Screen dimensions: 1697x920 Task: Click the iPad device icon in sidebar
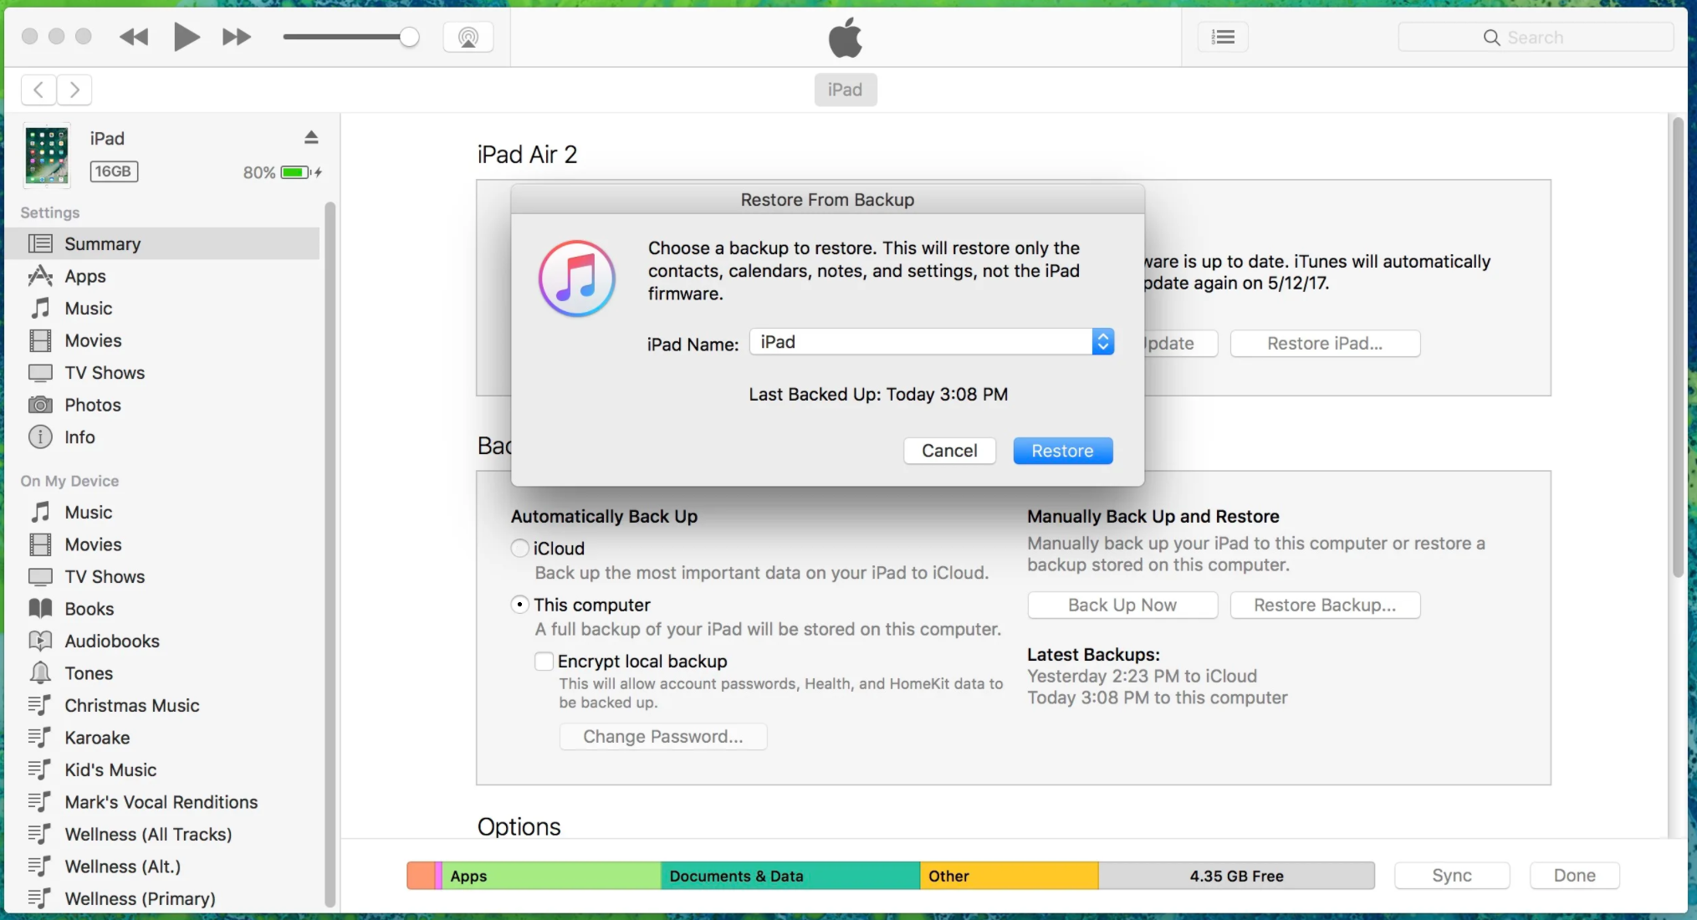click(47, 153)
